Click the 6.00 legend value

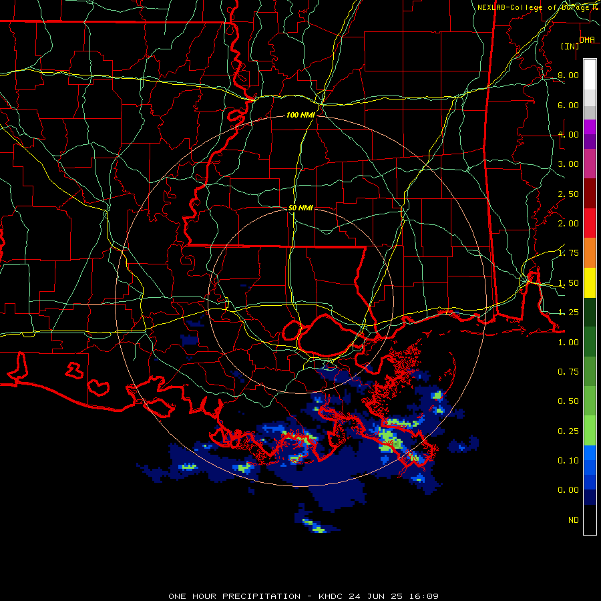pos(568,105)
